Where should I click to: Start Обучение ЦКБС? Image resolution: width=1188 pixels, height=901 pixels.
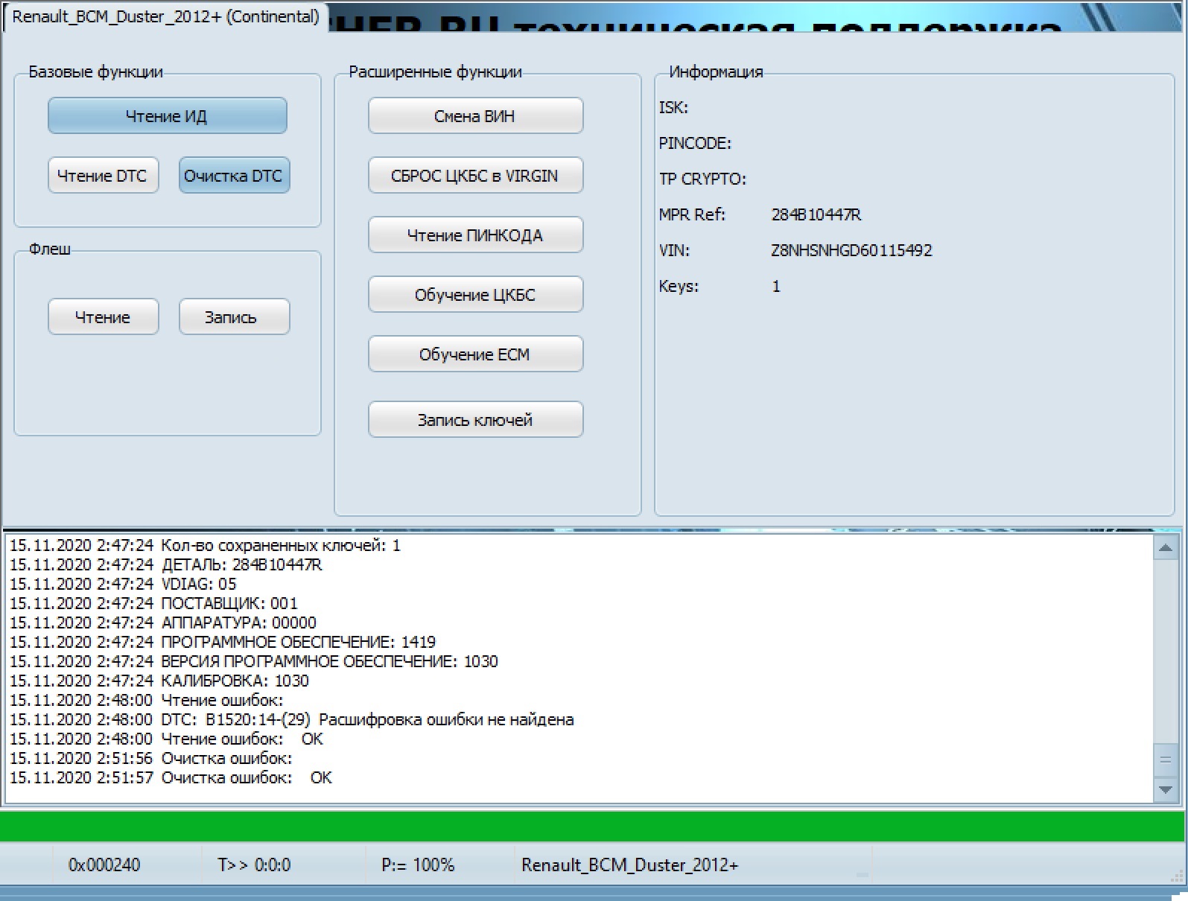tap(475, 295)
